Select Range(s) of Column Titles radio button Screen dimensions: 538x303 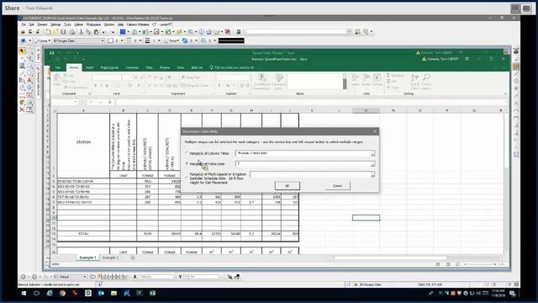tap(187, 153)
